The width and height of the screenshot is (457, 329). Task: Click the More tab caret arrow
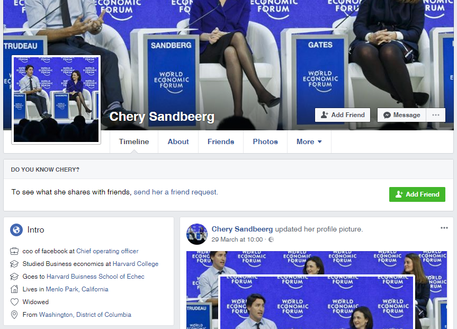tap(320, 142)
